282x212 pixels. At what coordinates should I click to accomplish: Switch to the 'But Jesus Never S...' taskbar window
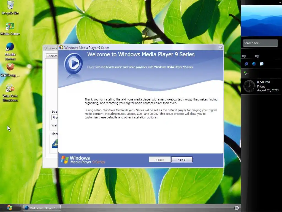click(42, 208)
